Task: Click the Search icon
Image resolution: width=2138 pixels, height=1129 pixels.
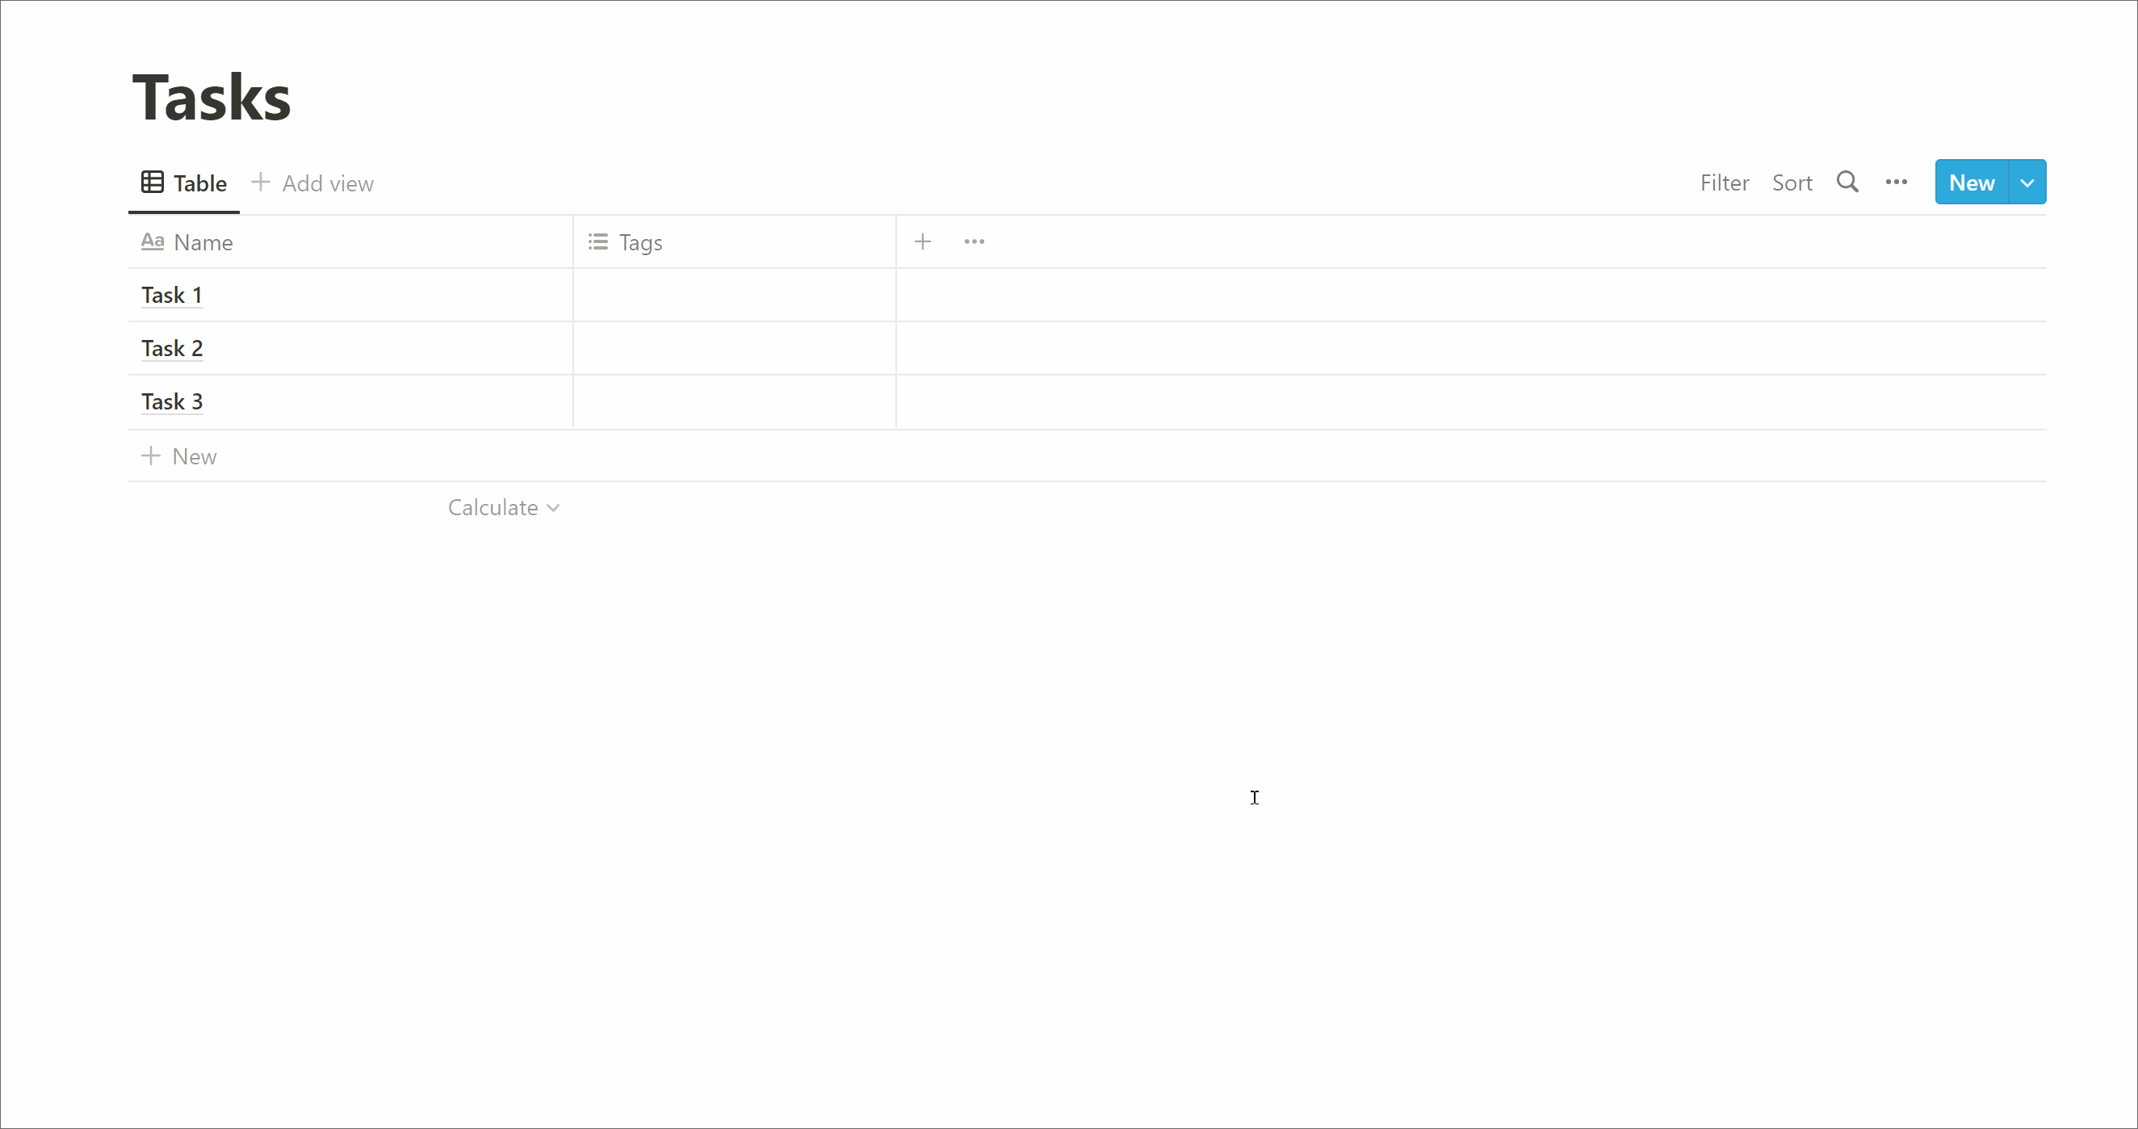Action: tap(1850, 181)
